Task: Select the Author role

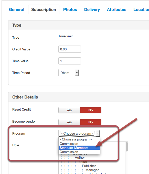Action: (x=80, y=157)
